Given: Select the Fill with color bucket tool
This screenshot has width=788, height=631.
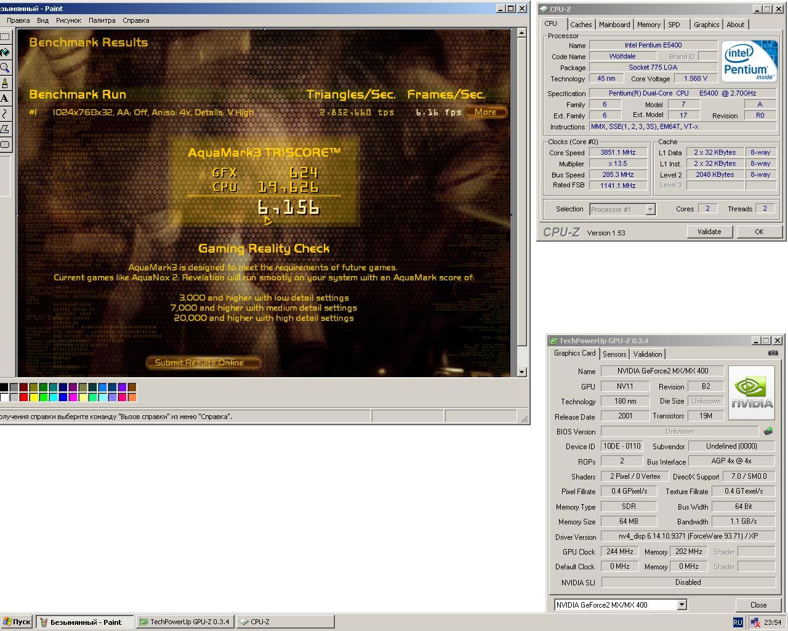Looking at the screenshot, I should pyautogui.click(x=4, y=52).
